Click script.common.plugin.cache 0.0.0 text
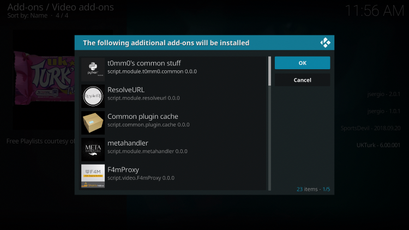 148,125
